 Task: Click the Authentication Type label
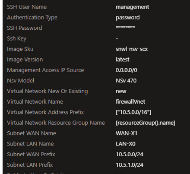point(32,18)
